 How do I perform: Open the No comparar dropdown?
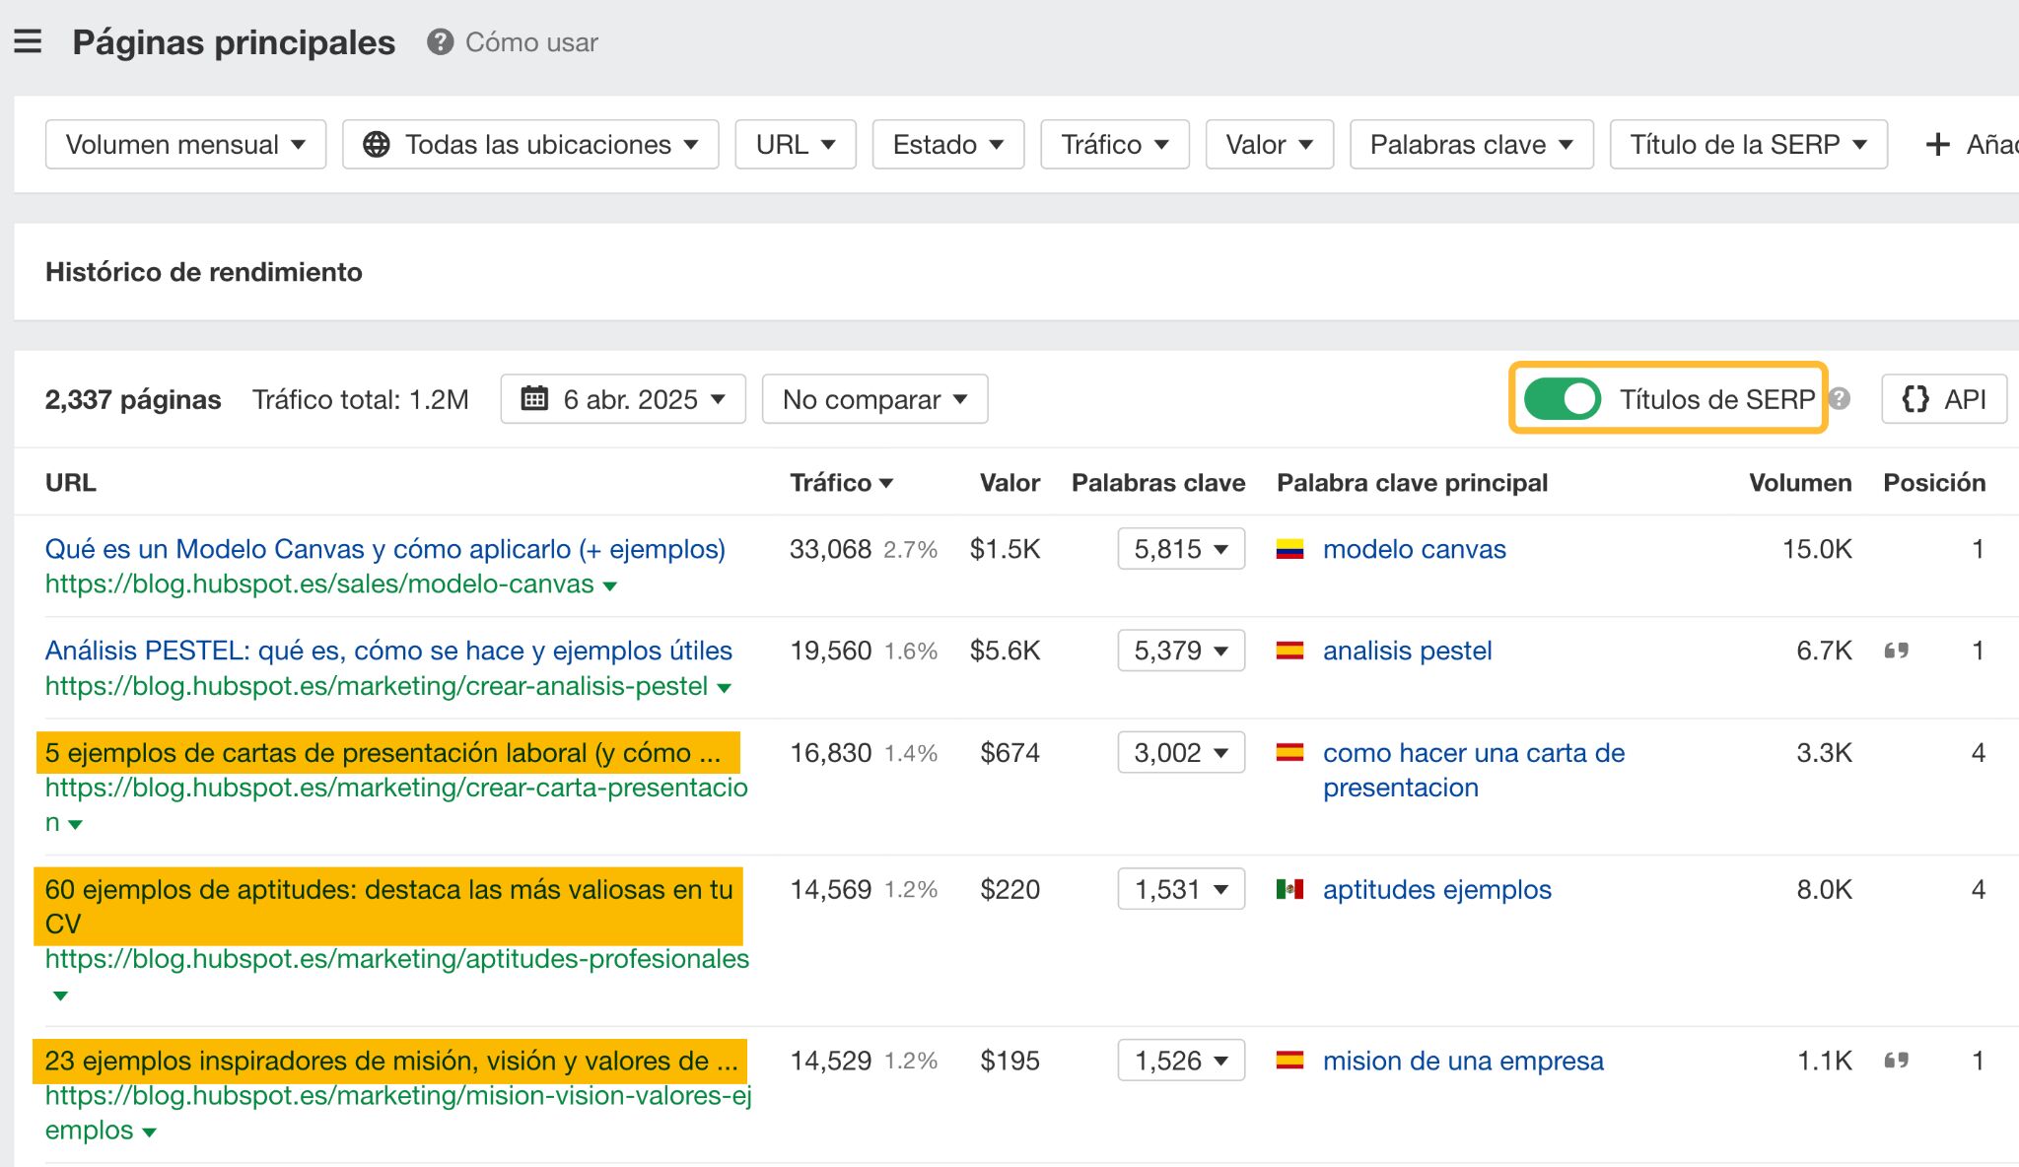[873, 399]
